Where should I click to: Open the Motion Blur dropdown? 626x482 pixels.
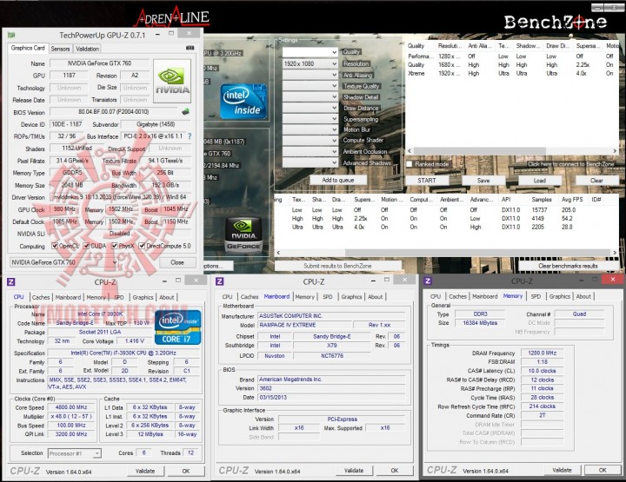[310, 129]
